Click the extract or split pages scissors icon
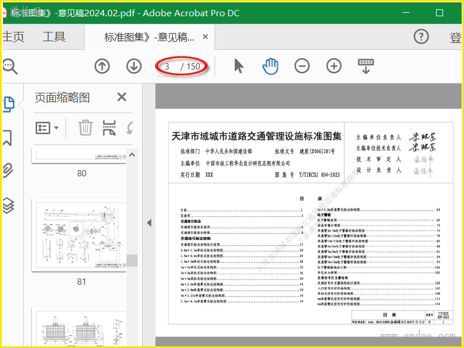Image resolution: width=464 pixels, height=348 pixels. pyautogui.click(x=109, y=128)
